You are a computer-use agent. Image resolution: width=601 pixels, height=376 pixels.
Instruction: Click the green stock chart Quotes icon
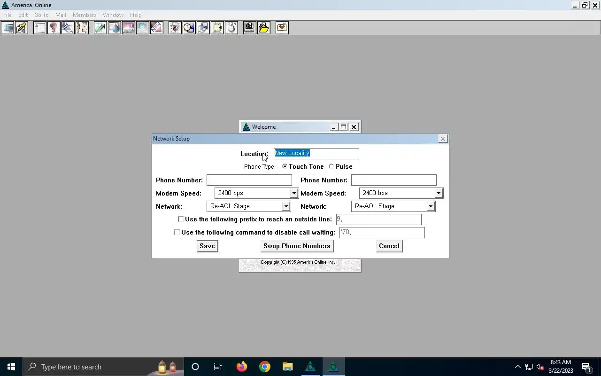pyautogui.click(x=100, y=28)
